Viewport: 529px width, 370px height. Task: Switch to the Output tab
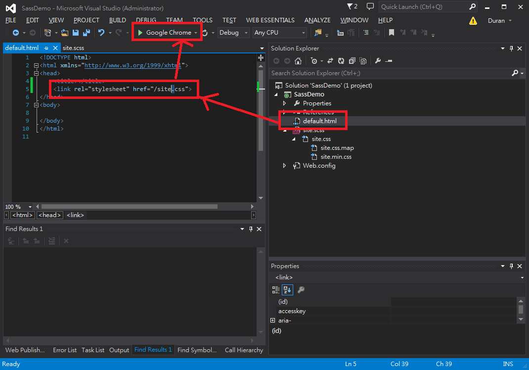click(x=119, y=350)
